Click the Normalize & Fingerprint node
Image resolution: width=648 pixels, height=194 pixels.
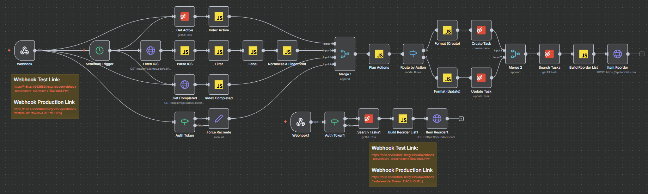(x=287, y=51)
